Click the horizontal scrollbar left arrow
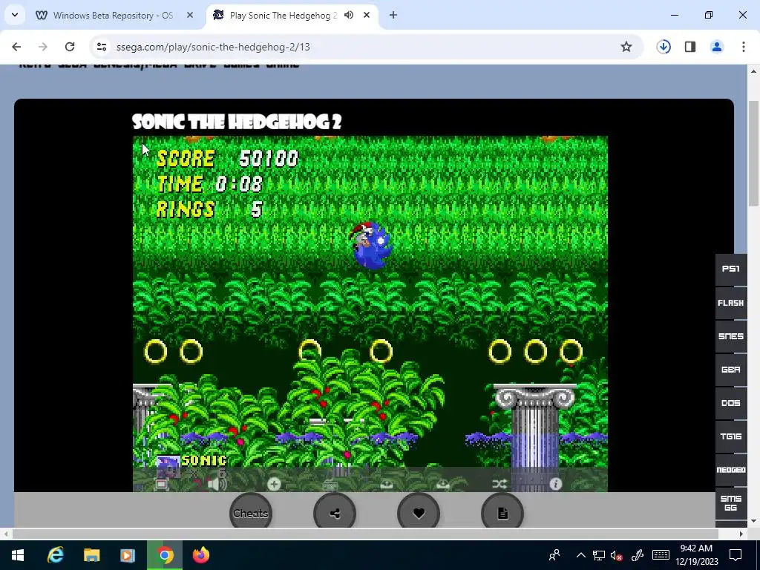The height and width of the screenshot is (570, 760). point(5,534)
